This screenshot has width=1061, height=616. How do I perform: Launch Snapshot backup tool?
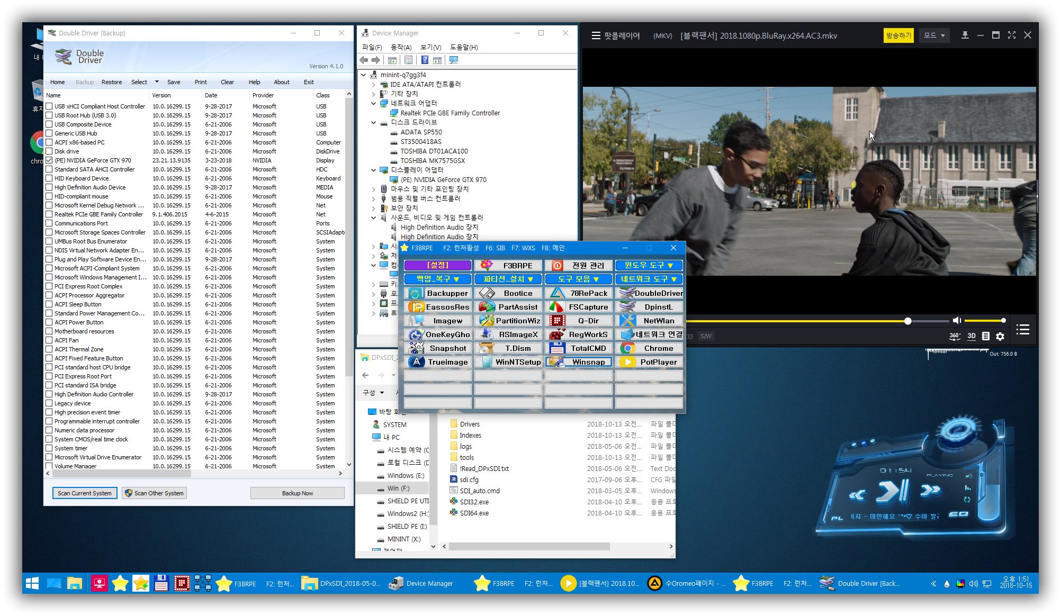[x=438, y=348]
